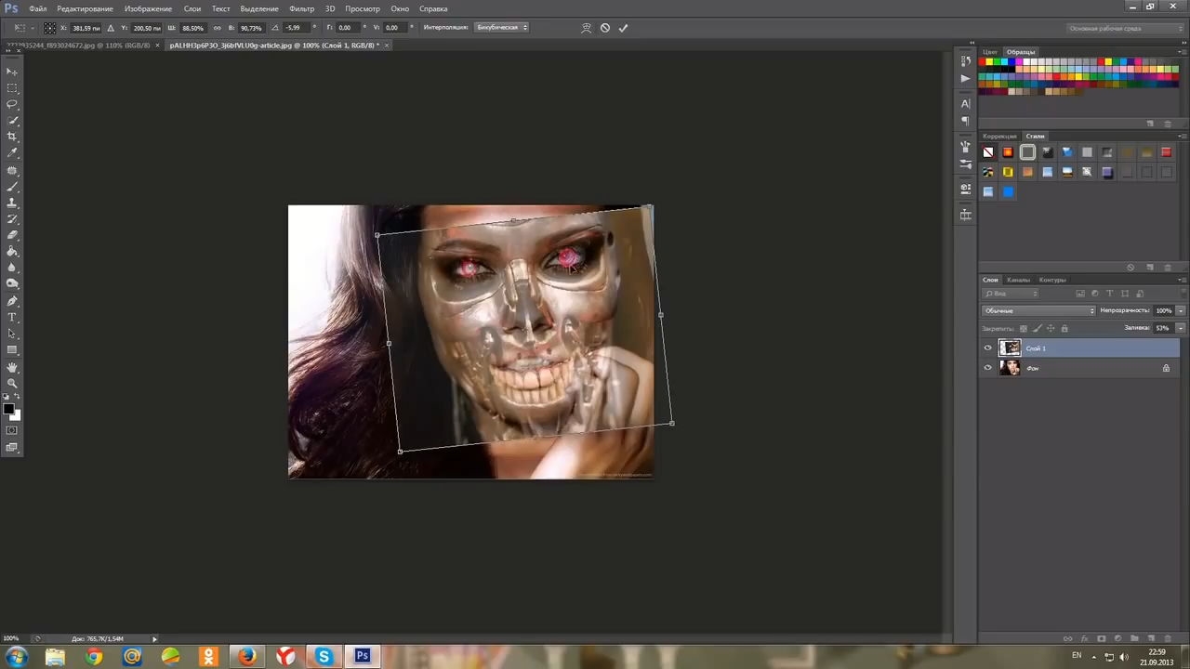Apply the blue square style swatch

point(1008,191)
